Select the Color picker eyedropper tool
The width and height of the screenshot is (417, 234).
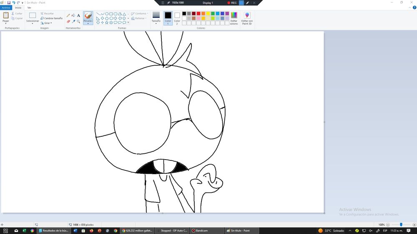[73, 22]
